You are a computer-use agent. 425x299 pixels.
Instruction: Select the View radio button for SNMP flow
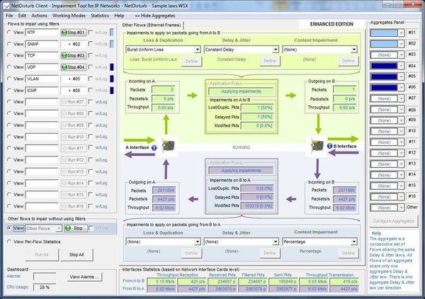[x=9, y=44]
